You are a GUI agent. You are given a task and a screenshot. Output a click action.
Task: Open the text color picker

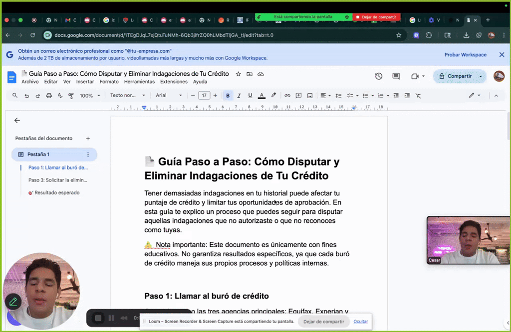(261, 95)
